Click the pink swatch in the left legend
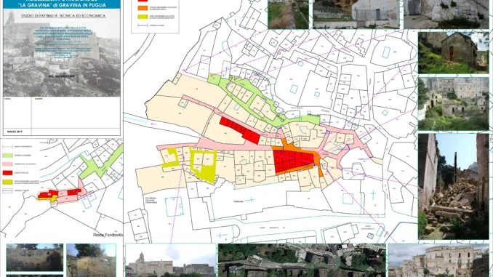493x277 pixels. 7,164
